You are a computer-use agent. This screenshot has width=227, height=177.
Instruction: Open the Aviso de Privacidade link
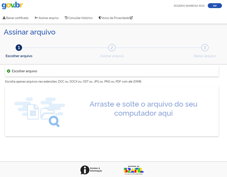(x=116, y=18)
